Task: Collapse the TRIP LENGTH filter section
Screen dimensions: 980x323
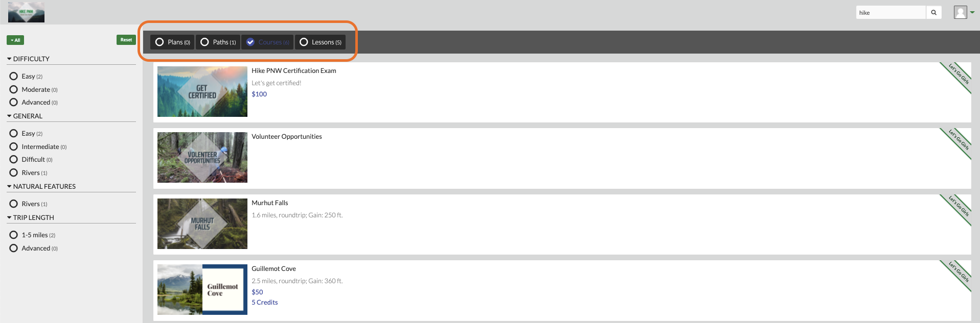Action: pyautogui.click(x=30, y=217)
